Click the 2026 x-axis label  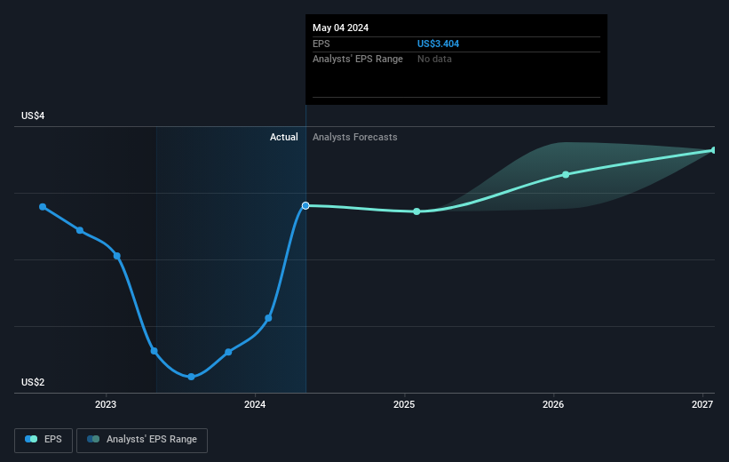click(x=553, y=405)
